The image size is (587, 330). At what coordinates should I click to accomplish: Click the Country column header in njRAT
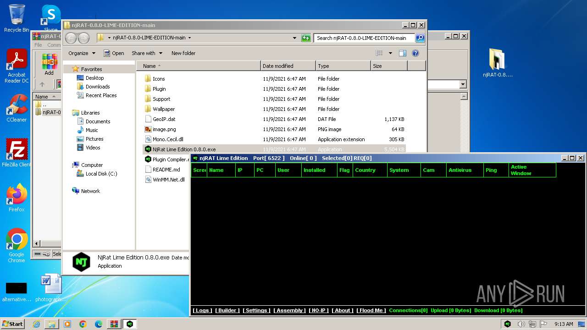coord(370,170)
